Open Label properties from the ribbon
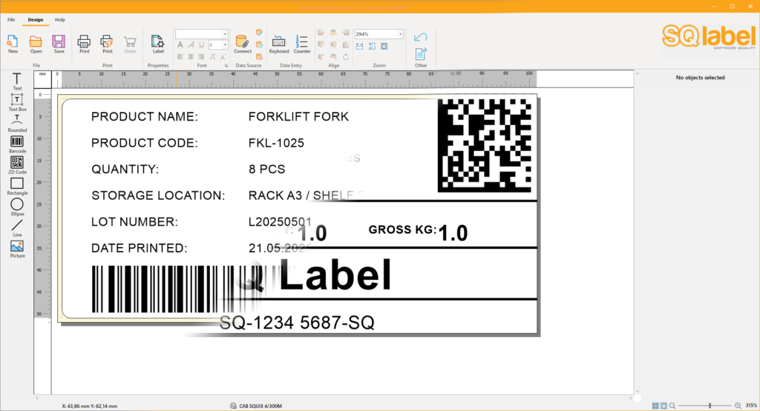Viewport: 760px width, 411px height. pyautogui.click(x=158, y=41)
